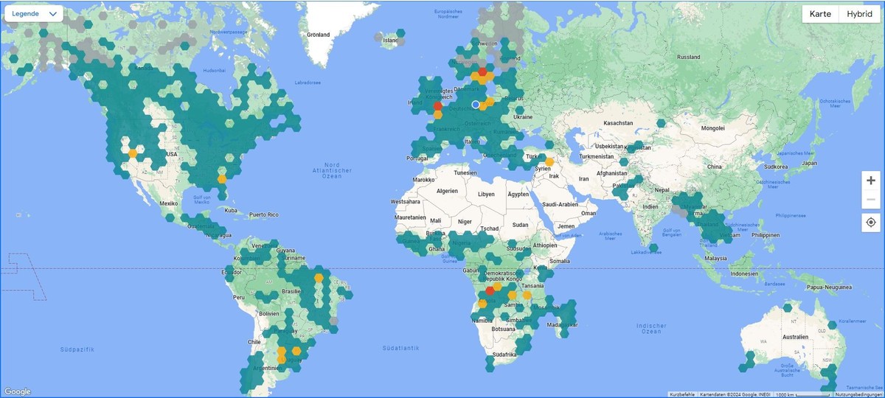Click the Grönland label
The width and height of the screenshot is (885, 398).
tap(318, 35)
